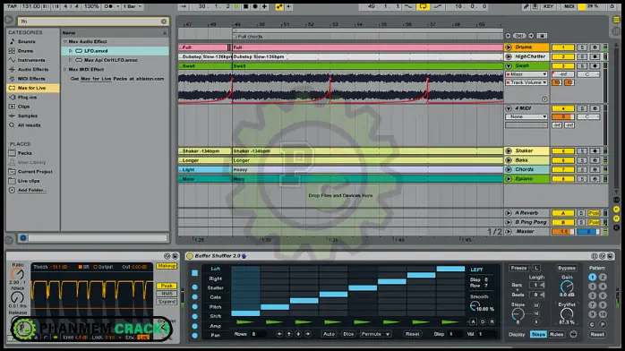Toggle the arrangement loop switch
This screenshot has height=351, width=625.
(423, 6)
